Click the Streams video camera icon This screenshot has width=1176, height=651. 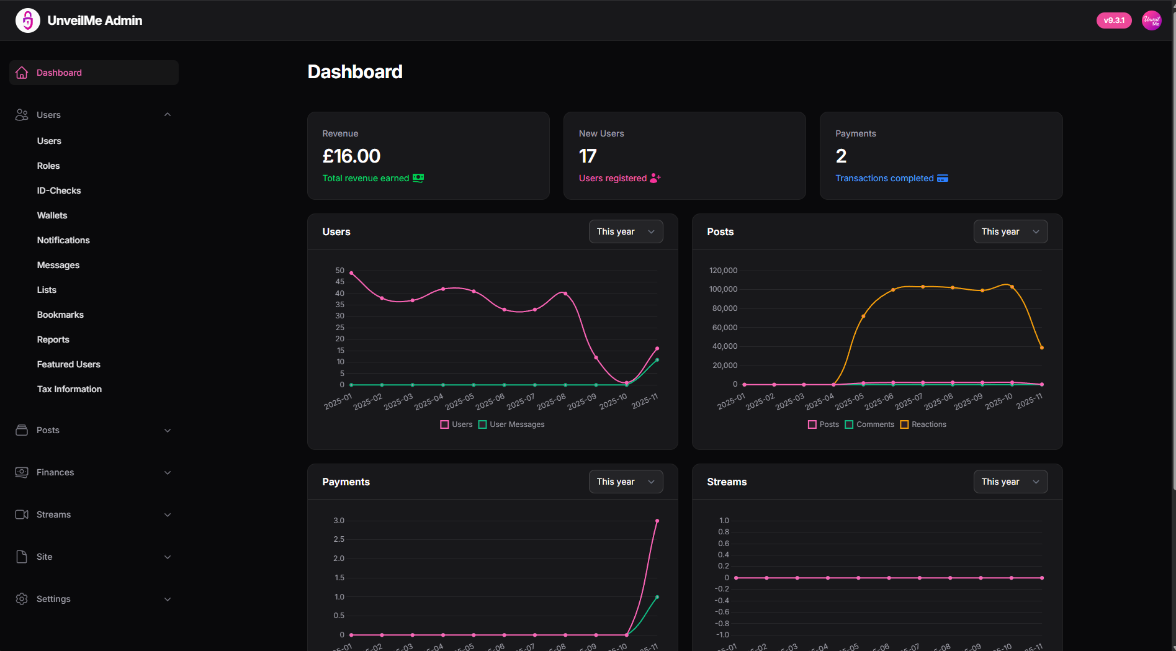coord(22,514)
